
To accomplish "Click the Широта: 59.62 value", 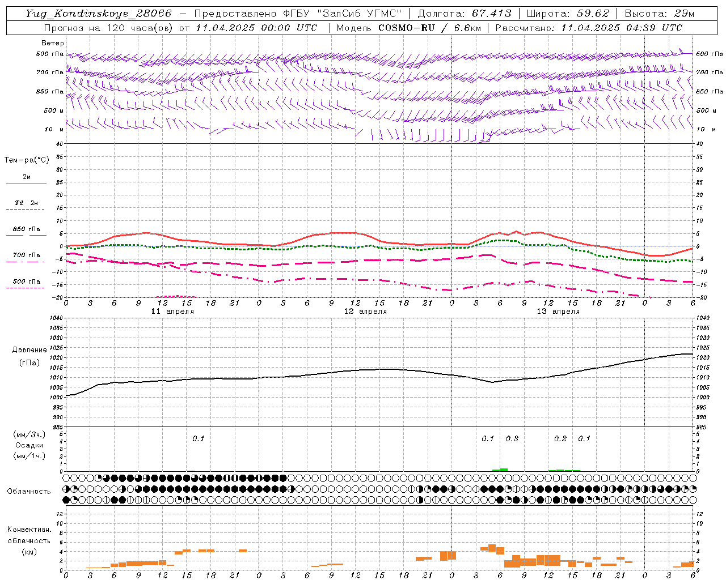I will click(x=568, y=14).
